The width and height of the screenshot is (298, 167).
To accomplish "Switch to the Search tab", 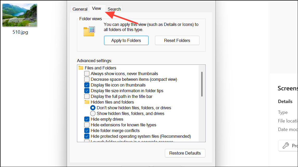I will [x=114, y=9].
